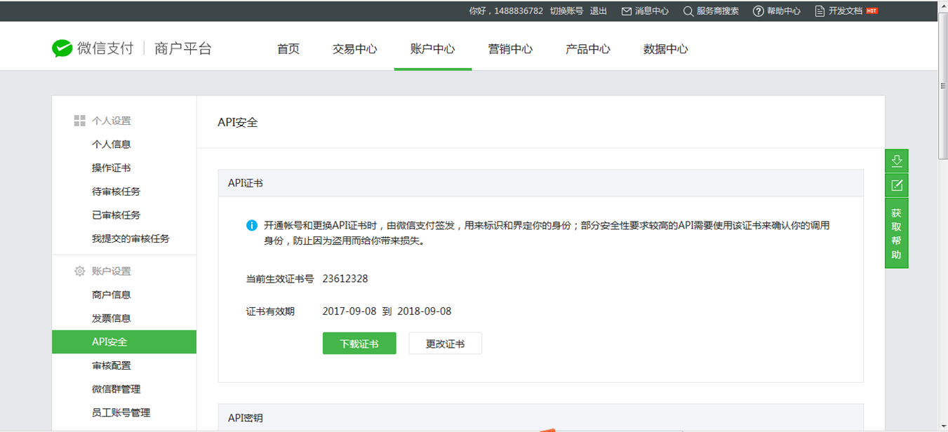Click the WeChat Pay logo icon

[x=62, y=48]
